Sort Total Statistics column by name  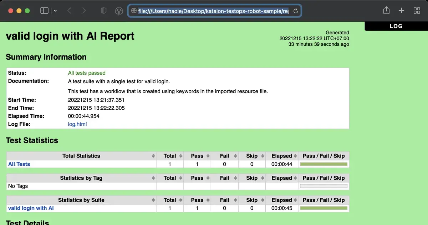[81, 156]
